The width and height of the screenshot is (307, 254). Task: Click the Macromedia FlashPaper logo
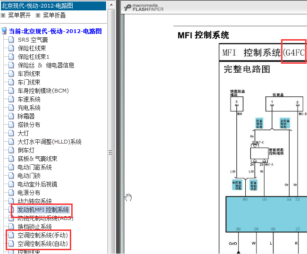pyautogui.click(x=144, y=8)
